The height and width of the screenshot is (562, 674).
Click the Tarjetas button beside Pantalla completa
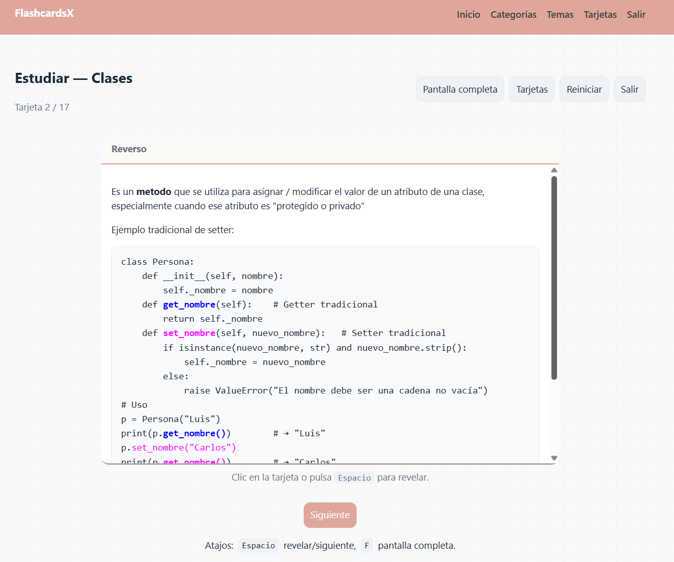532,90
